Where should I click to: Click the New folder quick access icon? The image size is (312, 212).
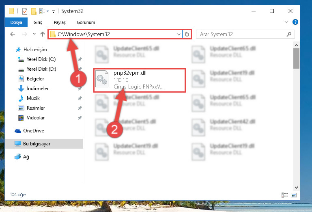coord(34,11)
